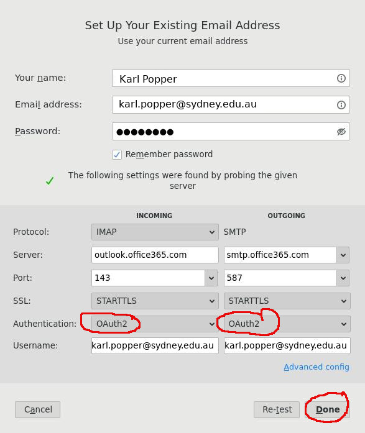This screenshot has width=365, height=433.
Task: Click the Done button
Action: [x=328, y=409]
